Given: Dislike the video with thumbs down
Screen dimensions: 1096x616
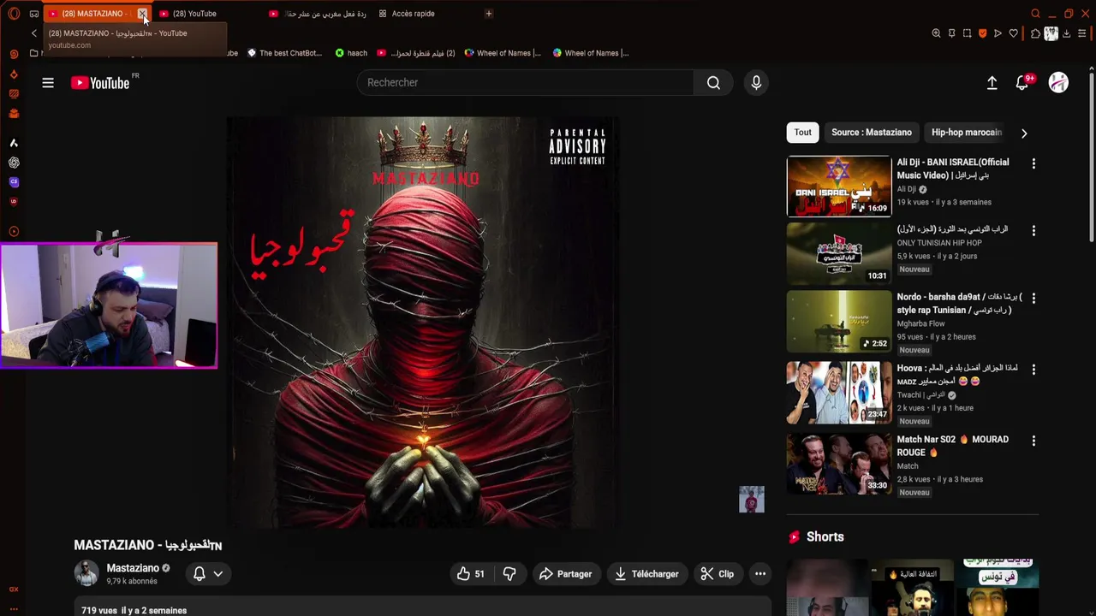Looking at the screenshot, I should tap(509, 574).
